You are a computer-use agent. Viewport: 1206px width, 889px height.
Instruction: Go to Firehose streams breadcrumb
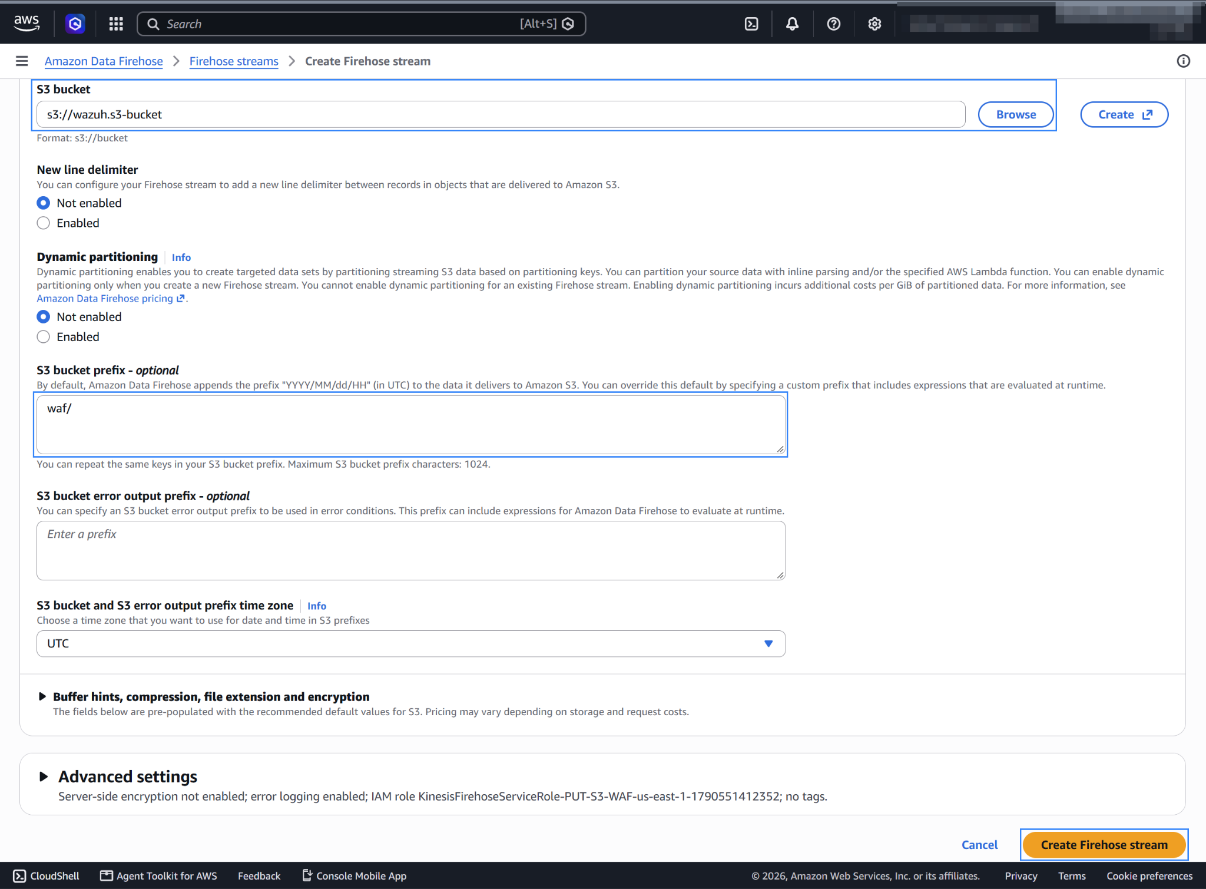[234, 61]
